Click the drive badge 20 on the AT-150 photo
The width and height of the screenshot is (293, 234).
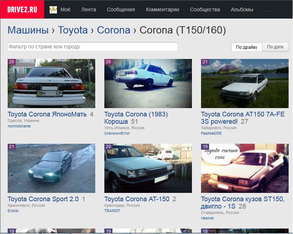coord(108,147)
